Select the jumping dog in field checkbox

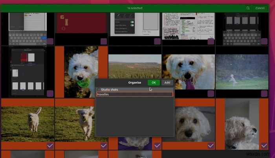264,94
